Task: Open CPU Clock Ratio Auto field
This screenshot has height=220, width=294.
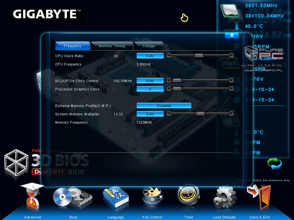Action: pyautogui.click(x=150, y=56)
